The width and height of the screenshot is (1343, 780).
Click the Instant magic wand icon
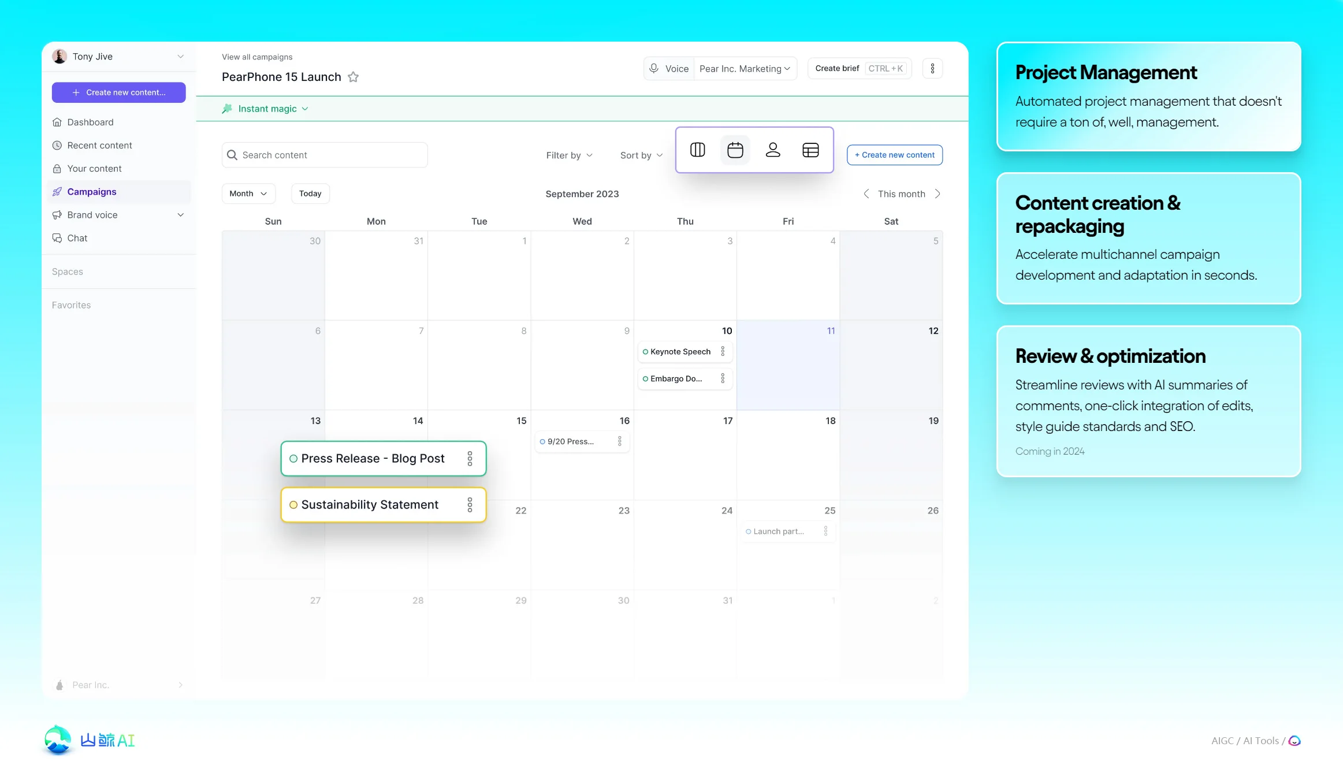pyautogui.click(x=227, y=109)
